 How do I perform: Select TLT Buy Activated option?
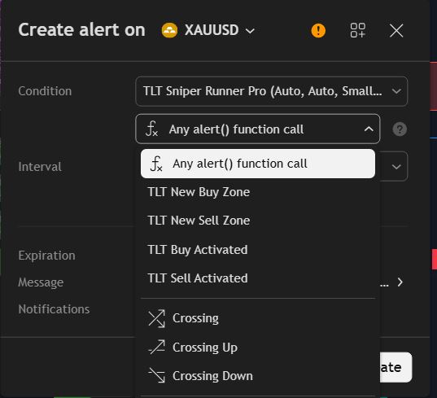pos(257,249)
